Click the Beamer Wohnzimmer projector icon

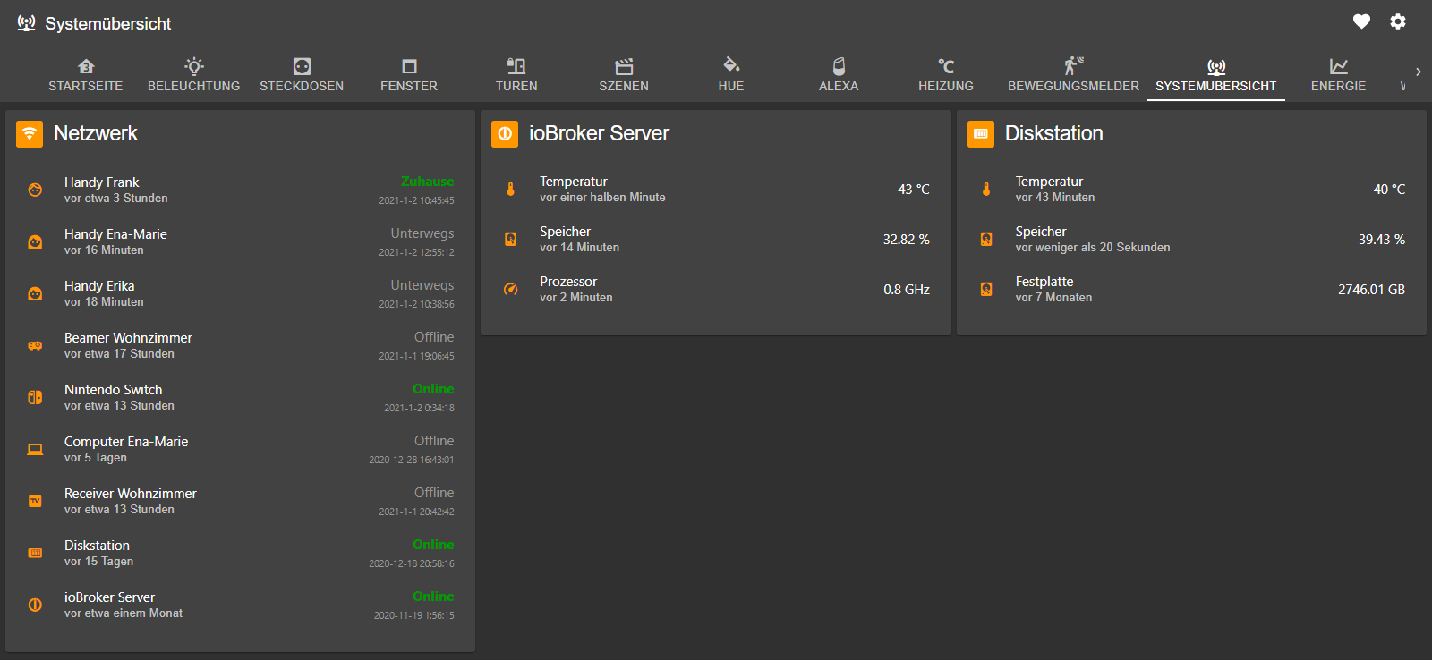[35, 345]
